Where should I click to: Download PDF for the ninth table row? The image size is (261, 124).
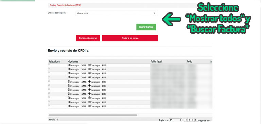pos(98,98)
